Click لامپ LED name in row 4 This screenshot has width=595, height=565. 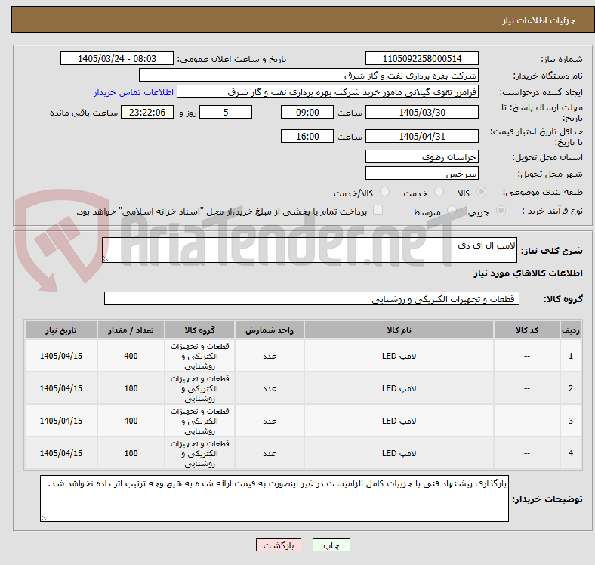point(399,453)
